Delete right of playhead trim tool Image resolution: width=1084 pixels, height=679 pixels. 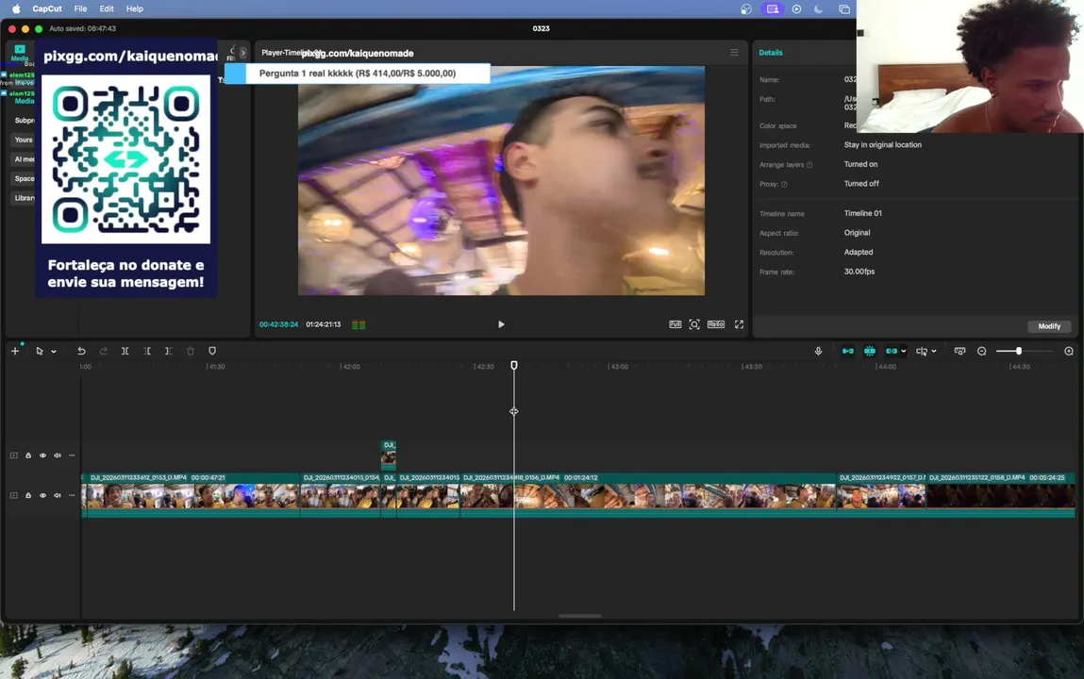[168, 351]
